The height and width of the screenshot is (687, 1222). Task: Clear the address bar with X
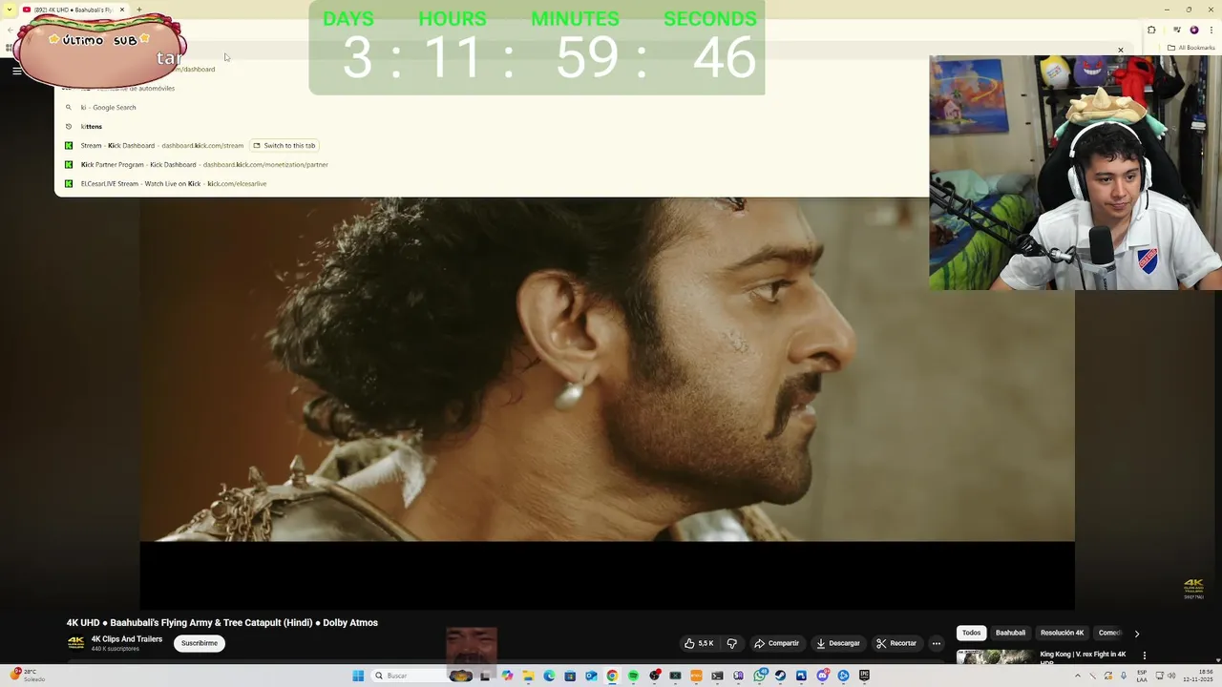1121,50
